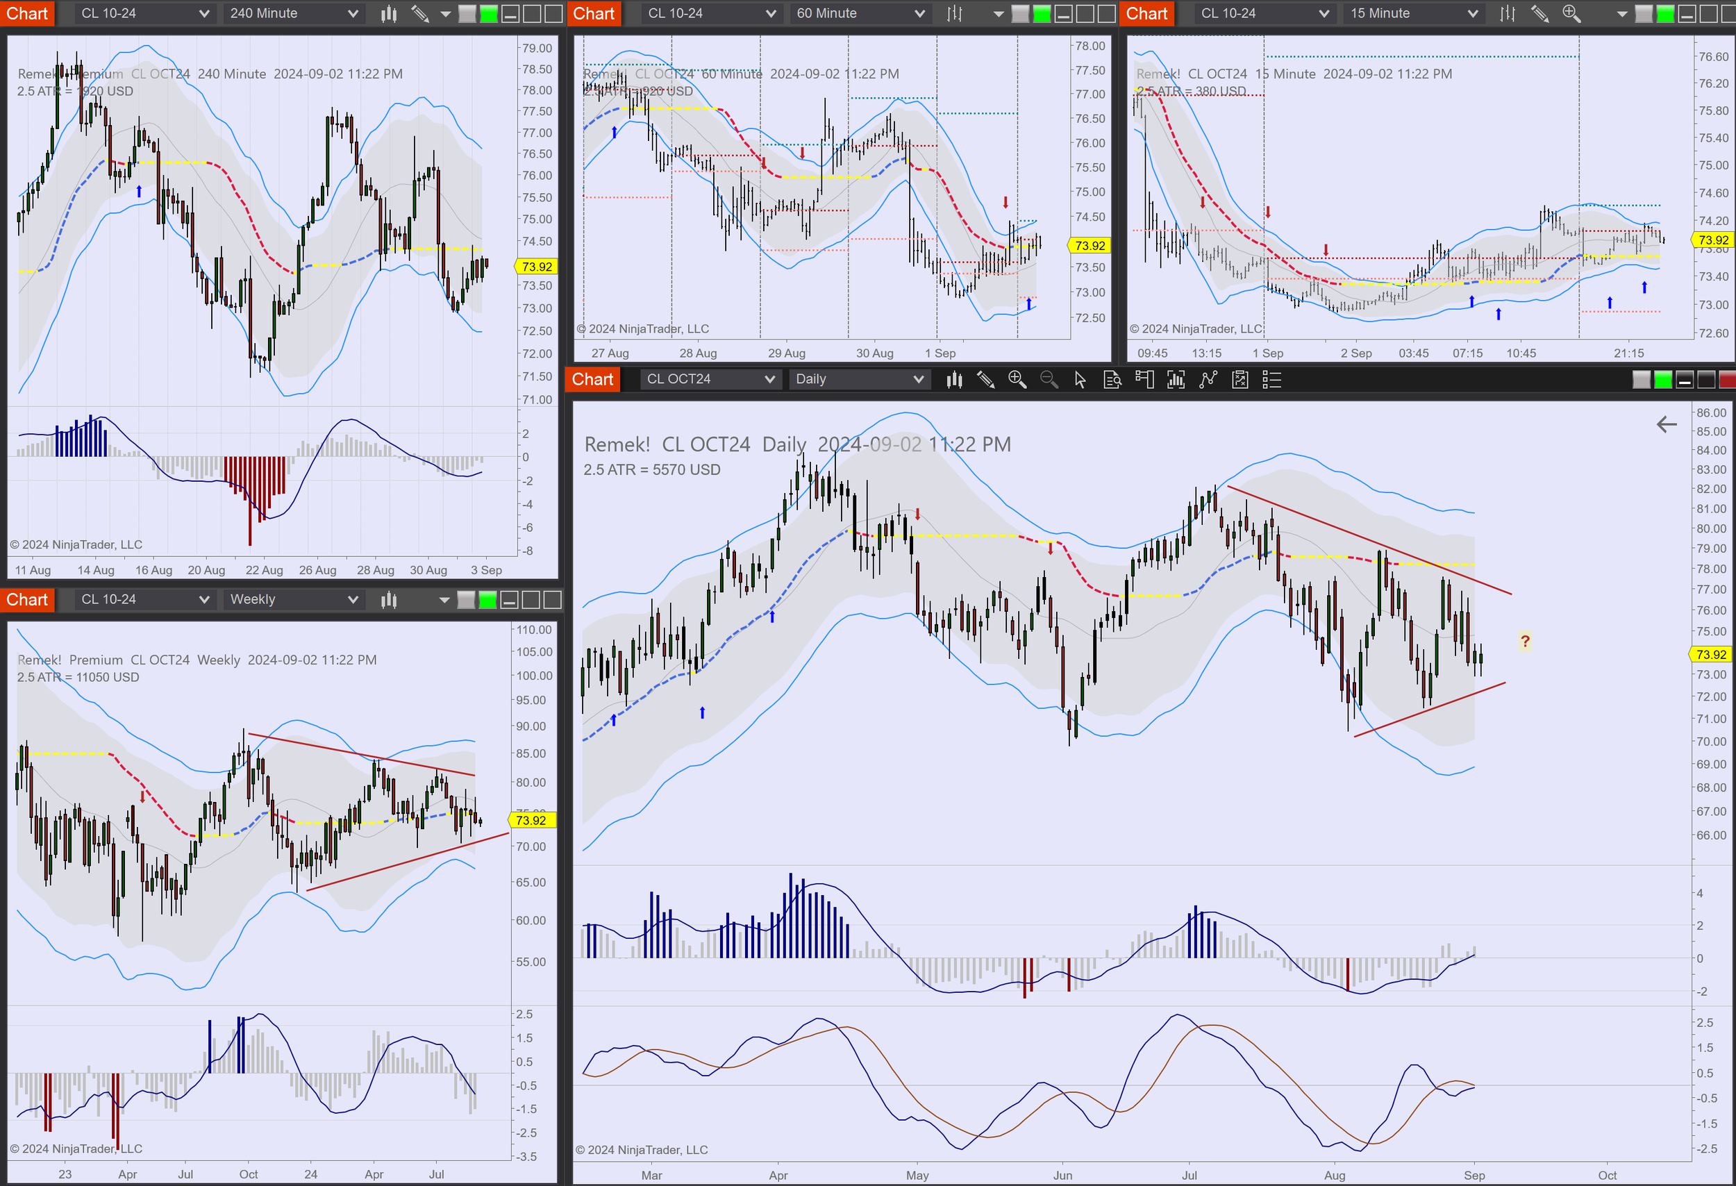Click Chart tab of 240 Minute window

[27, 13]
